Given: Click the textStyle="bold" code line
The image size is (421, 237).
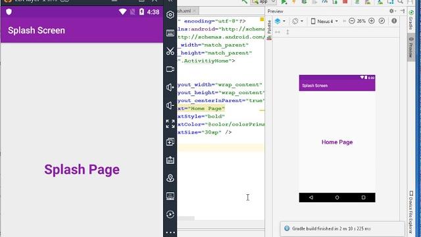Looking at the screenshot, I should pos(201,117).
